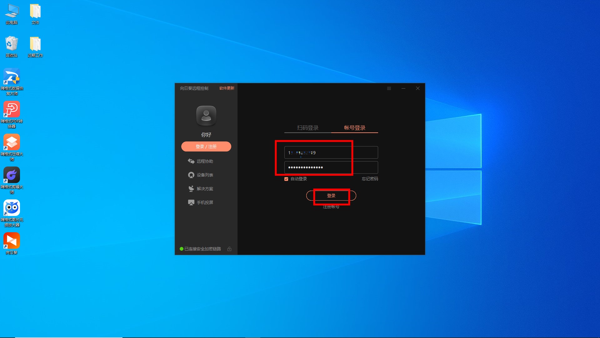Minimize the 向日葵远程控制 window
The width and height of the screenshot is (600, 338).
coord(403,89)
